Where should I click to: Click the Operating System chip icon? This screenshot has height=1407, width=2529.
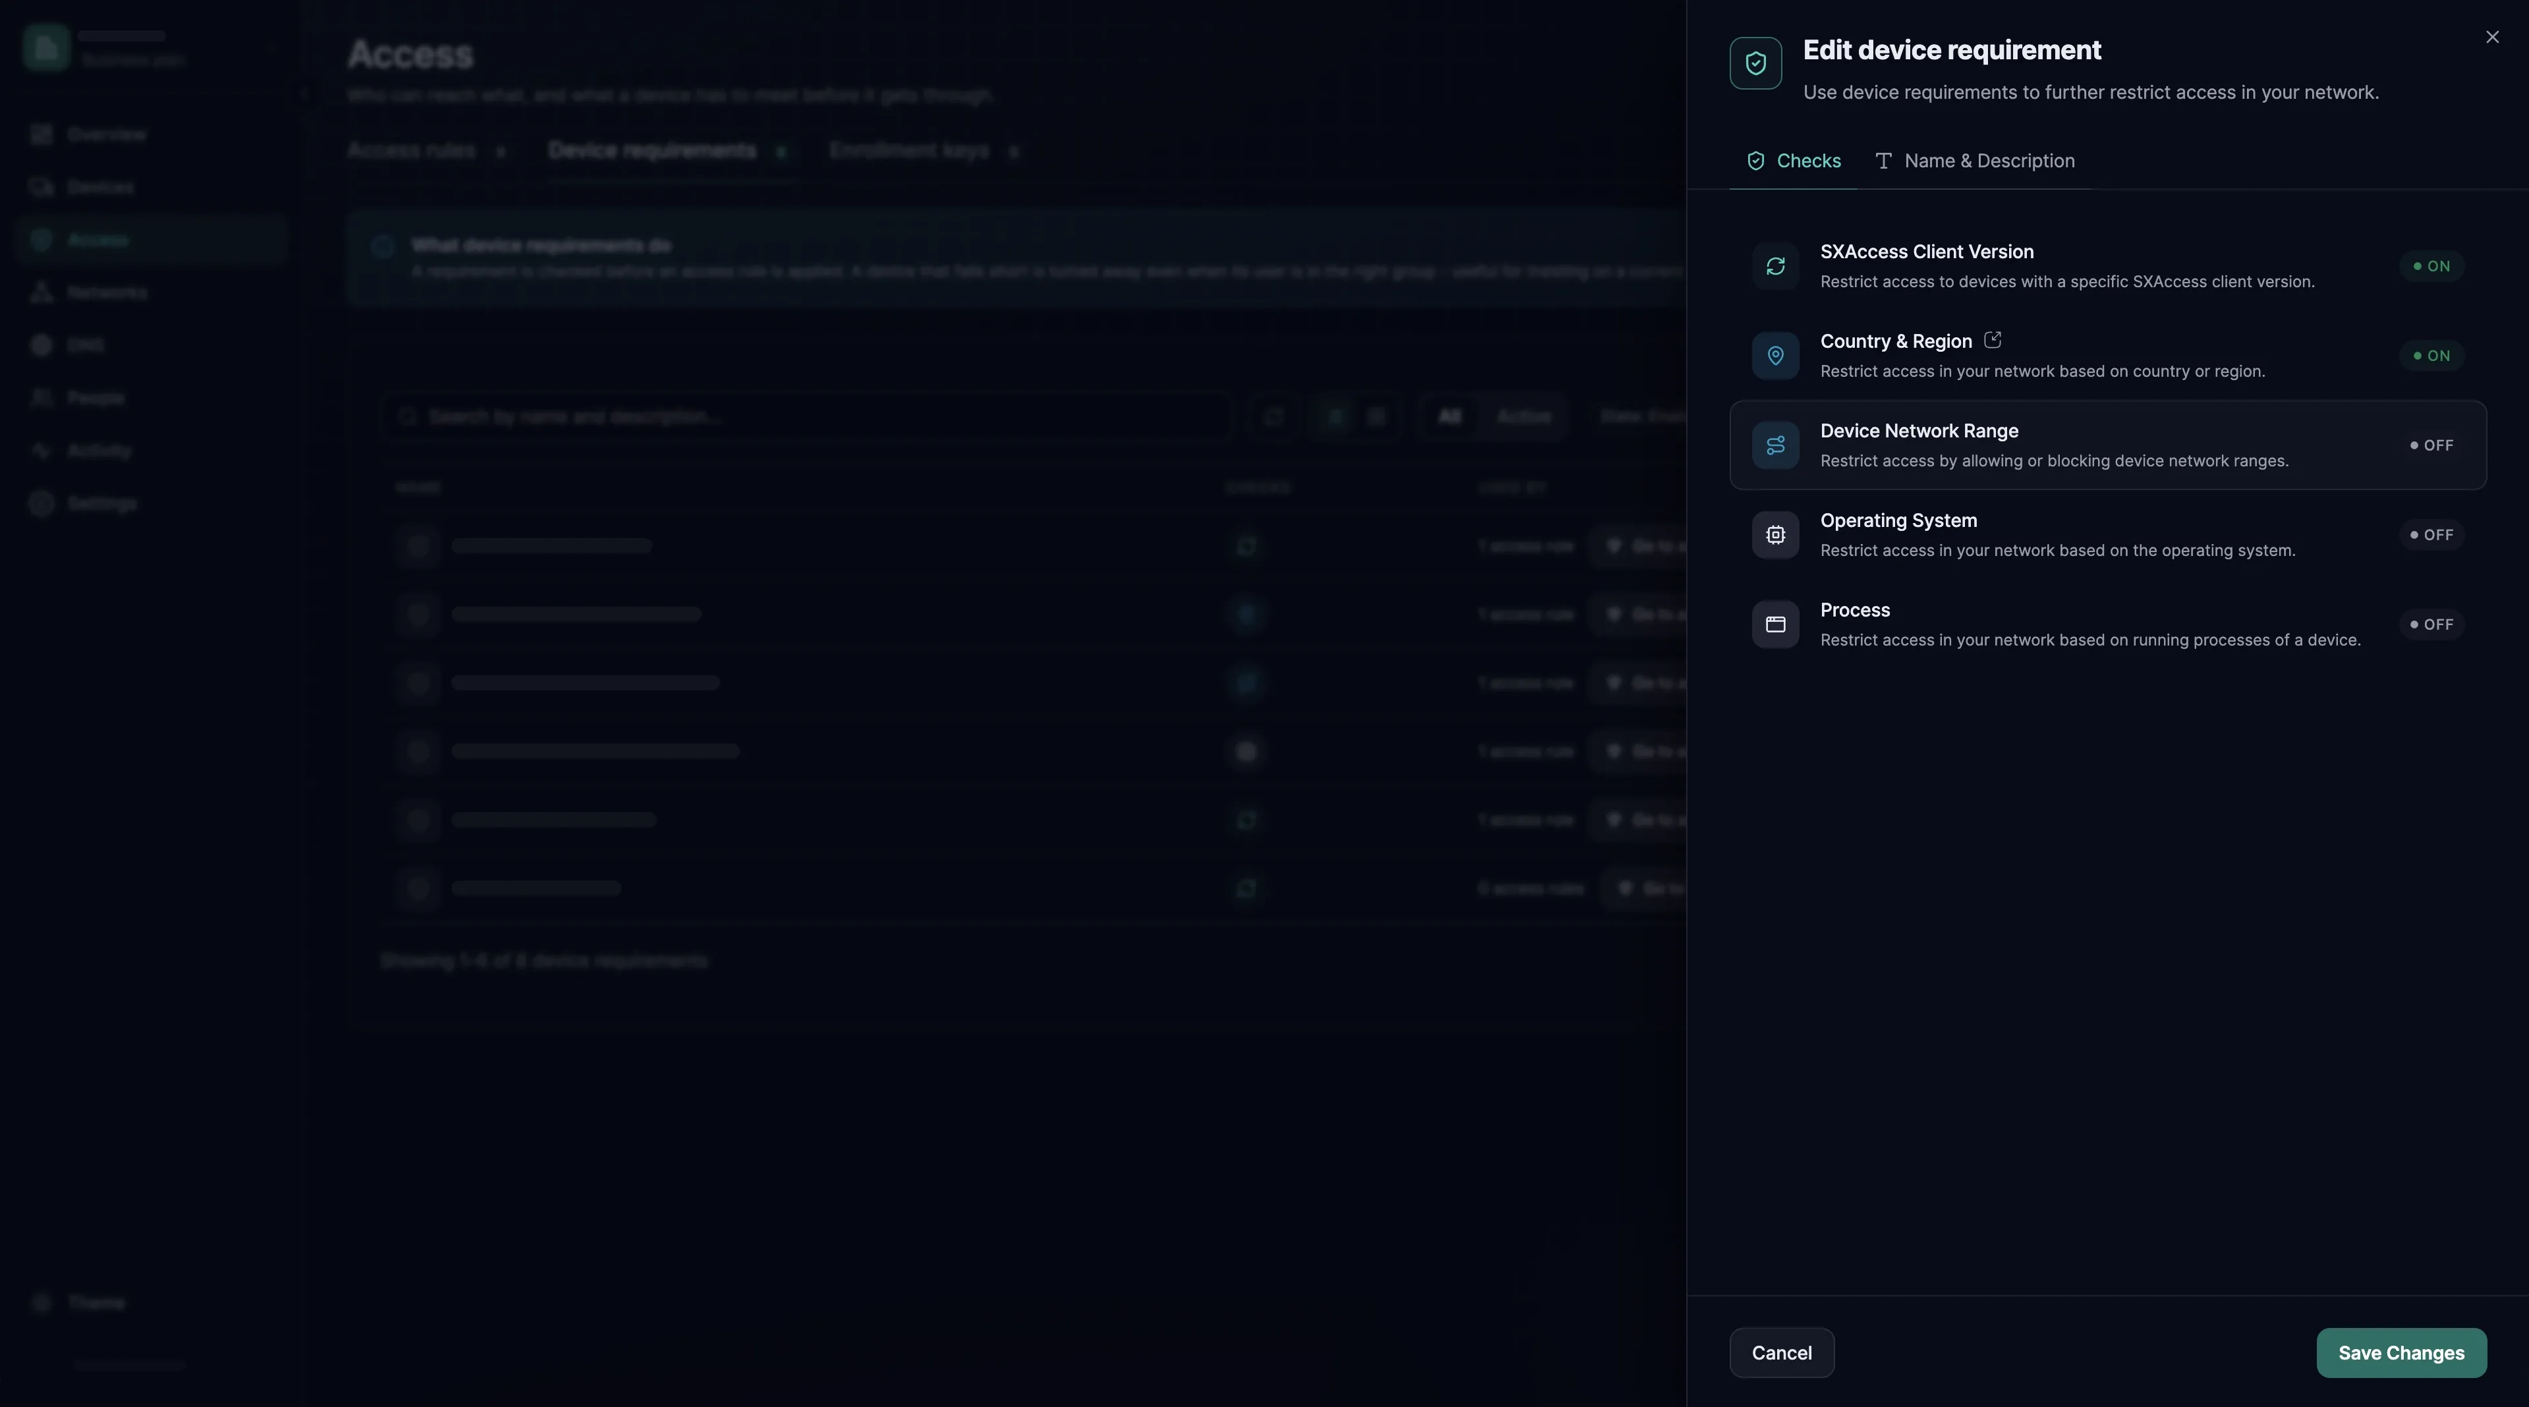pyautogui.click(x=1775, y=535)
